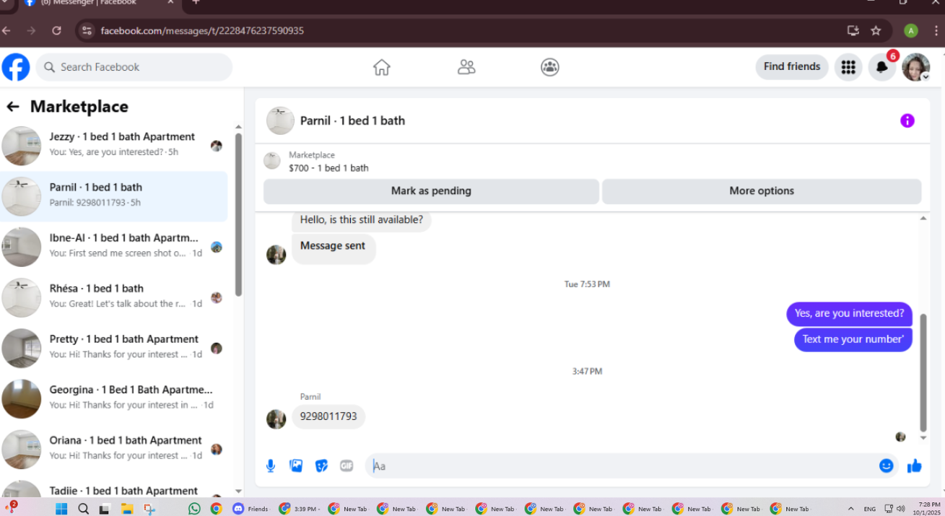The width and height of the screenshot is (945, 516).
Task: Open conversation with Rhésa
Action: tap(114, 297)
